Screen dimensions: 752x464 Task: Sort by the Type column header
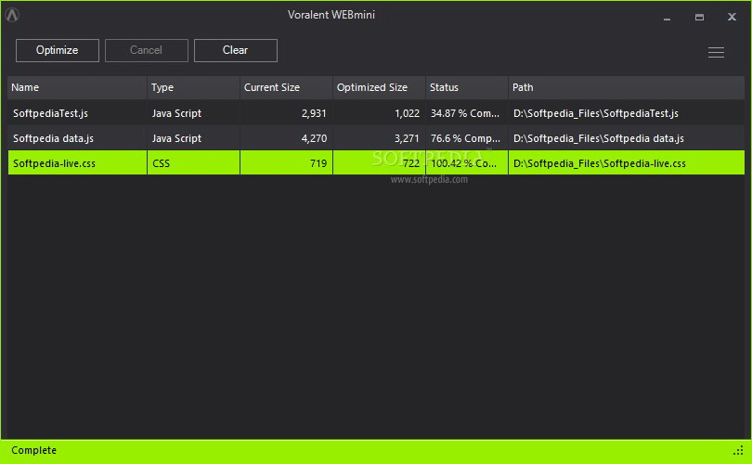pos(193,87)
